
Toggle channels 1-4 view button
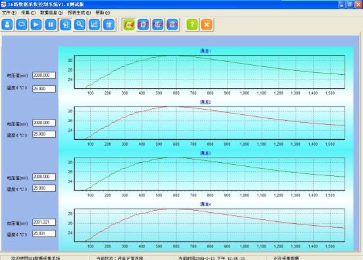(129, 24)
